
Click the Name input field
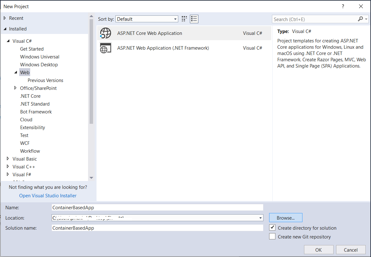pyautogui.click(x=157, y=207)
